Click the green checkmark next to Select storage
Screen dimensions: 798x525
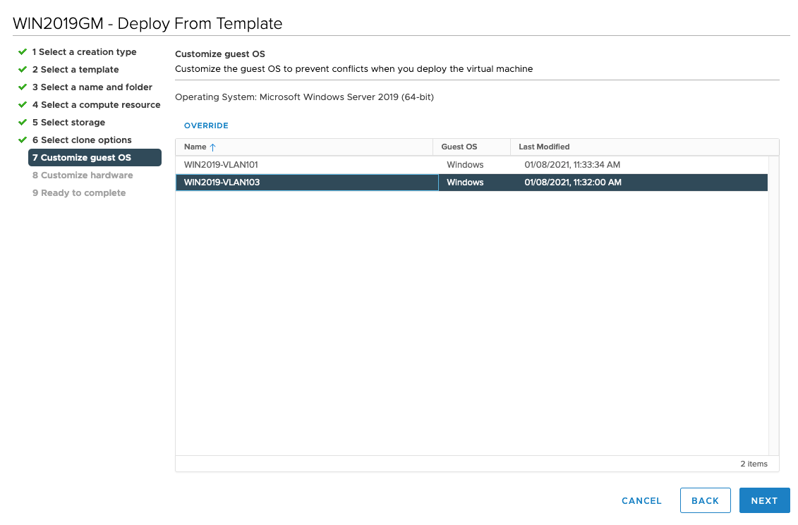tap(23, 123)
